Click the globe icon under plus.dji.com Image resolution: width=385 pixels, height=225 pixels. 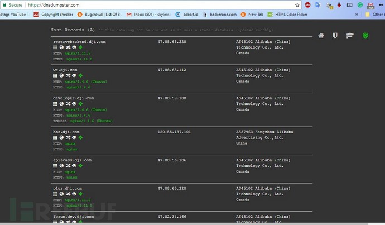[61, 194]
